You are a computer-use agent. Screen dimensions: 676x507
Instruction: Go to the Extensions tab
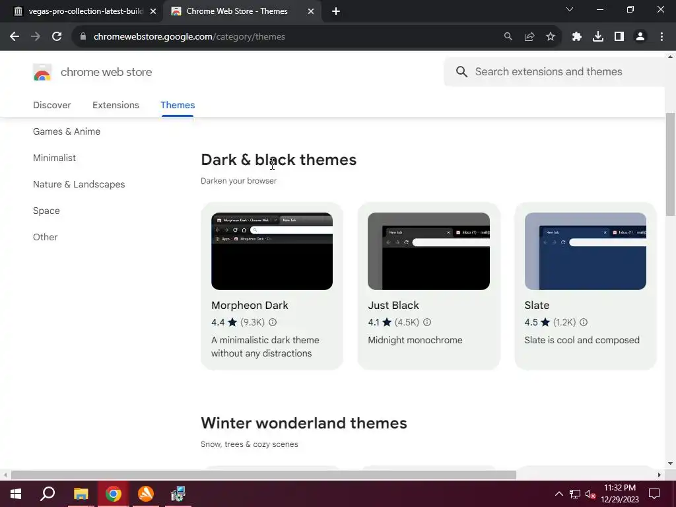(x=116, y=105)
